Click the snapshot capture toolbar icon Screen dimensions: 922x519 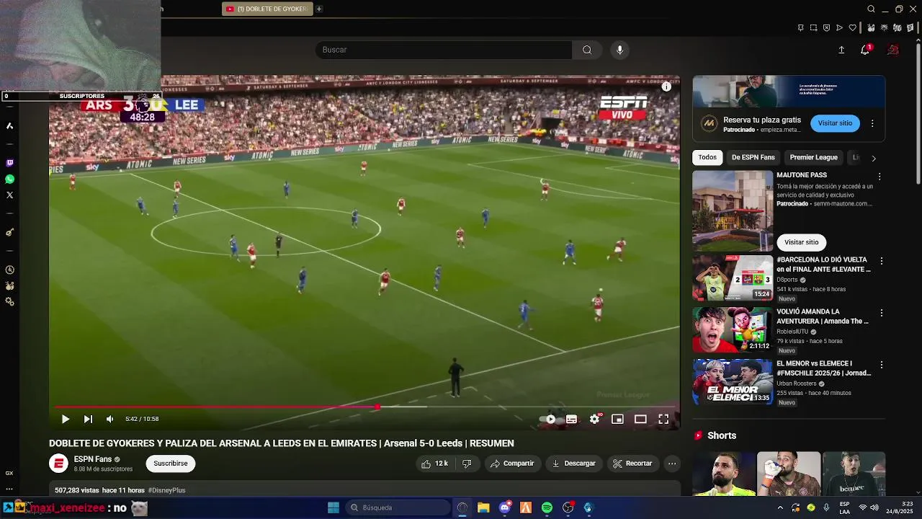(813, 28)
